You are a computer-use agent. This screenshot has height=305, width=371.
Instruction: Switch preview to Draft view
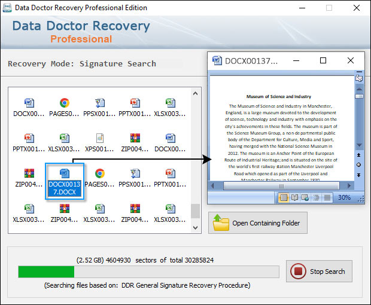(327, 197)
